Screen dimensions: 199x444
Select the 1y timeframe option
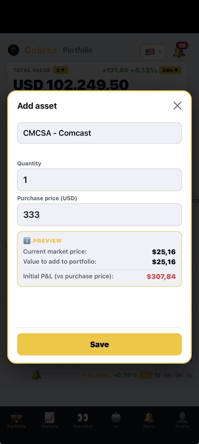[x=189, y=375]
